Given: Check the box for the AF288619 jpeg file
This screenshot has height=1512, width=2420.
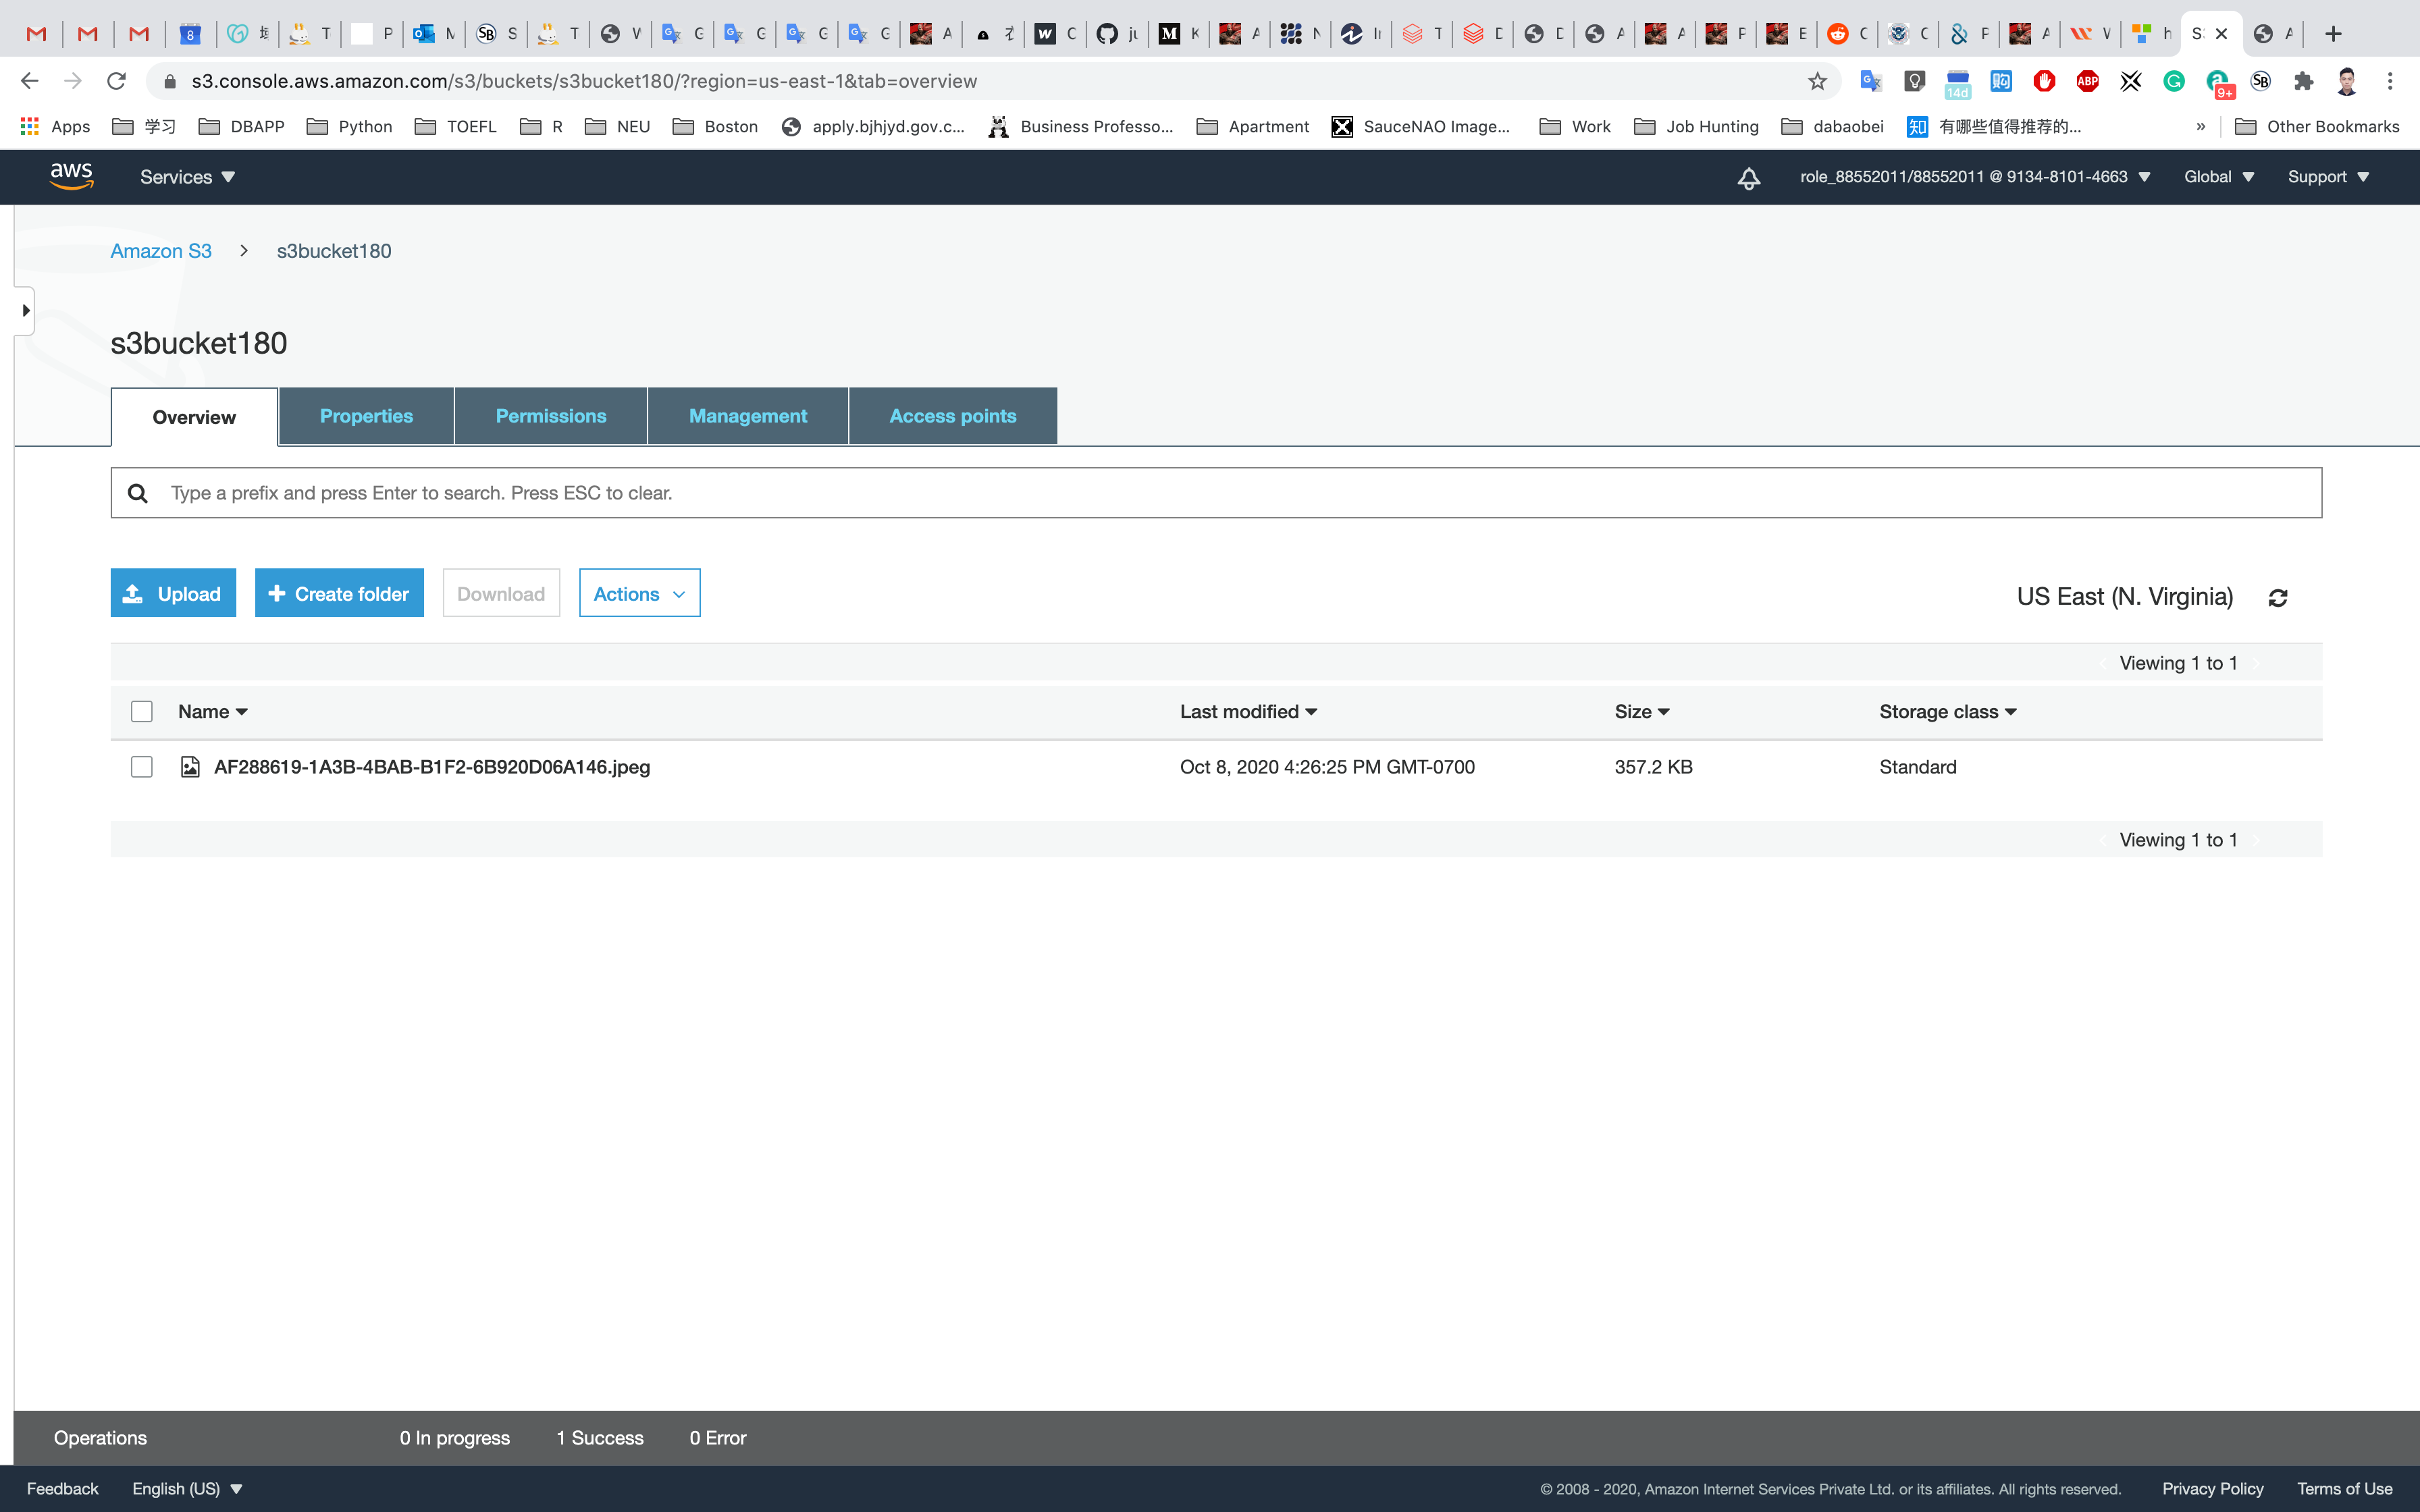Looking at the screenshot, I should (142, 767).
